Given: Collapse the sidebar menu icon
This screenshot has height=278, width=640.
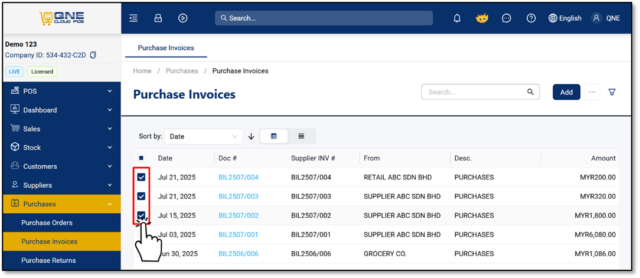Looking at the screenshot, I should click(x=133, y=18).
